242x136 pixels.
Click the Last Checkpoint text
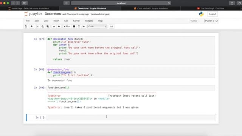[x=75, y=14]
